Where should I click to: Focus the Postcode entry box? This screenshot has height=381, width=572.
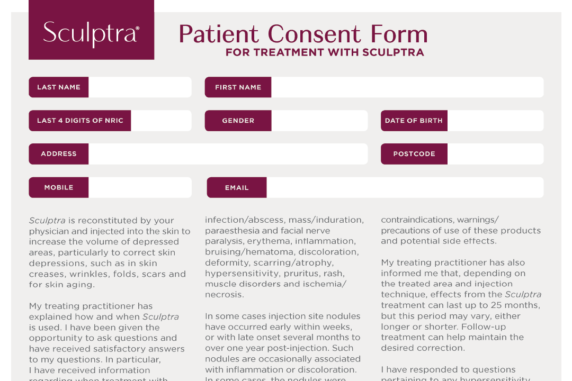[x=495, y=154]
